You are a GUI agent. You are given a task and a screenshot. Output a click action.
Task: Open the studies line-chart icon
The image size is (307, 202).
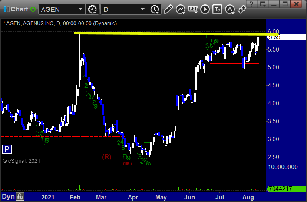tap(181, 9)
